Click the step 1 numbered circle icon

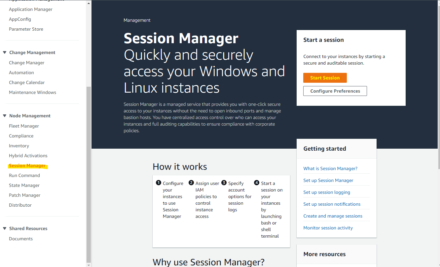tap(158, 183)
